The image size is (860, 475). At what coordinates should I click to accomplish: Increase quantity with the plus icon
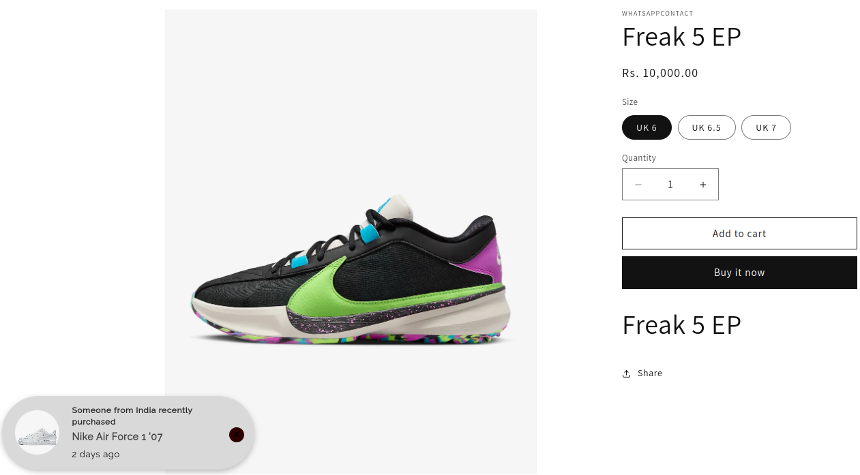(x=703, y=185)
